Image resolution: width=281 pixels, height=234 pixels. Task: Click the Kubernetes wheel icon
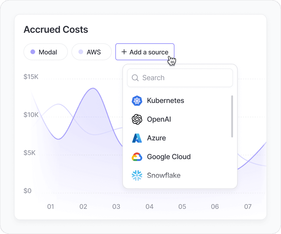coord(137,101)
